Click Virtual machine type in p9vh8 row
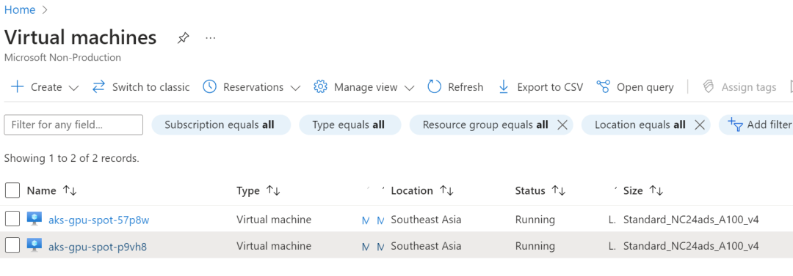Viewport: 793px width, 276px height. tap(274, 246)
